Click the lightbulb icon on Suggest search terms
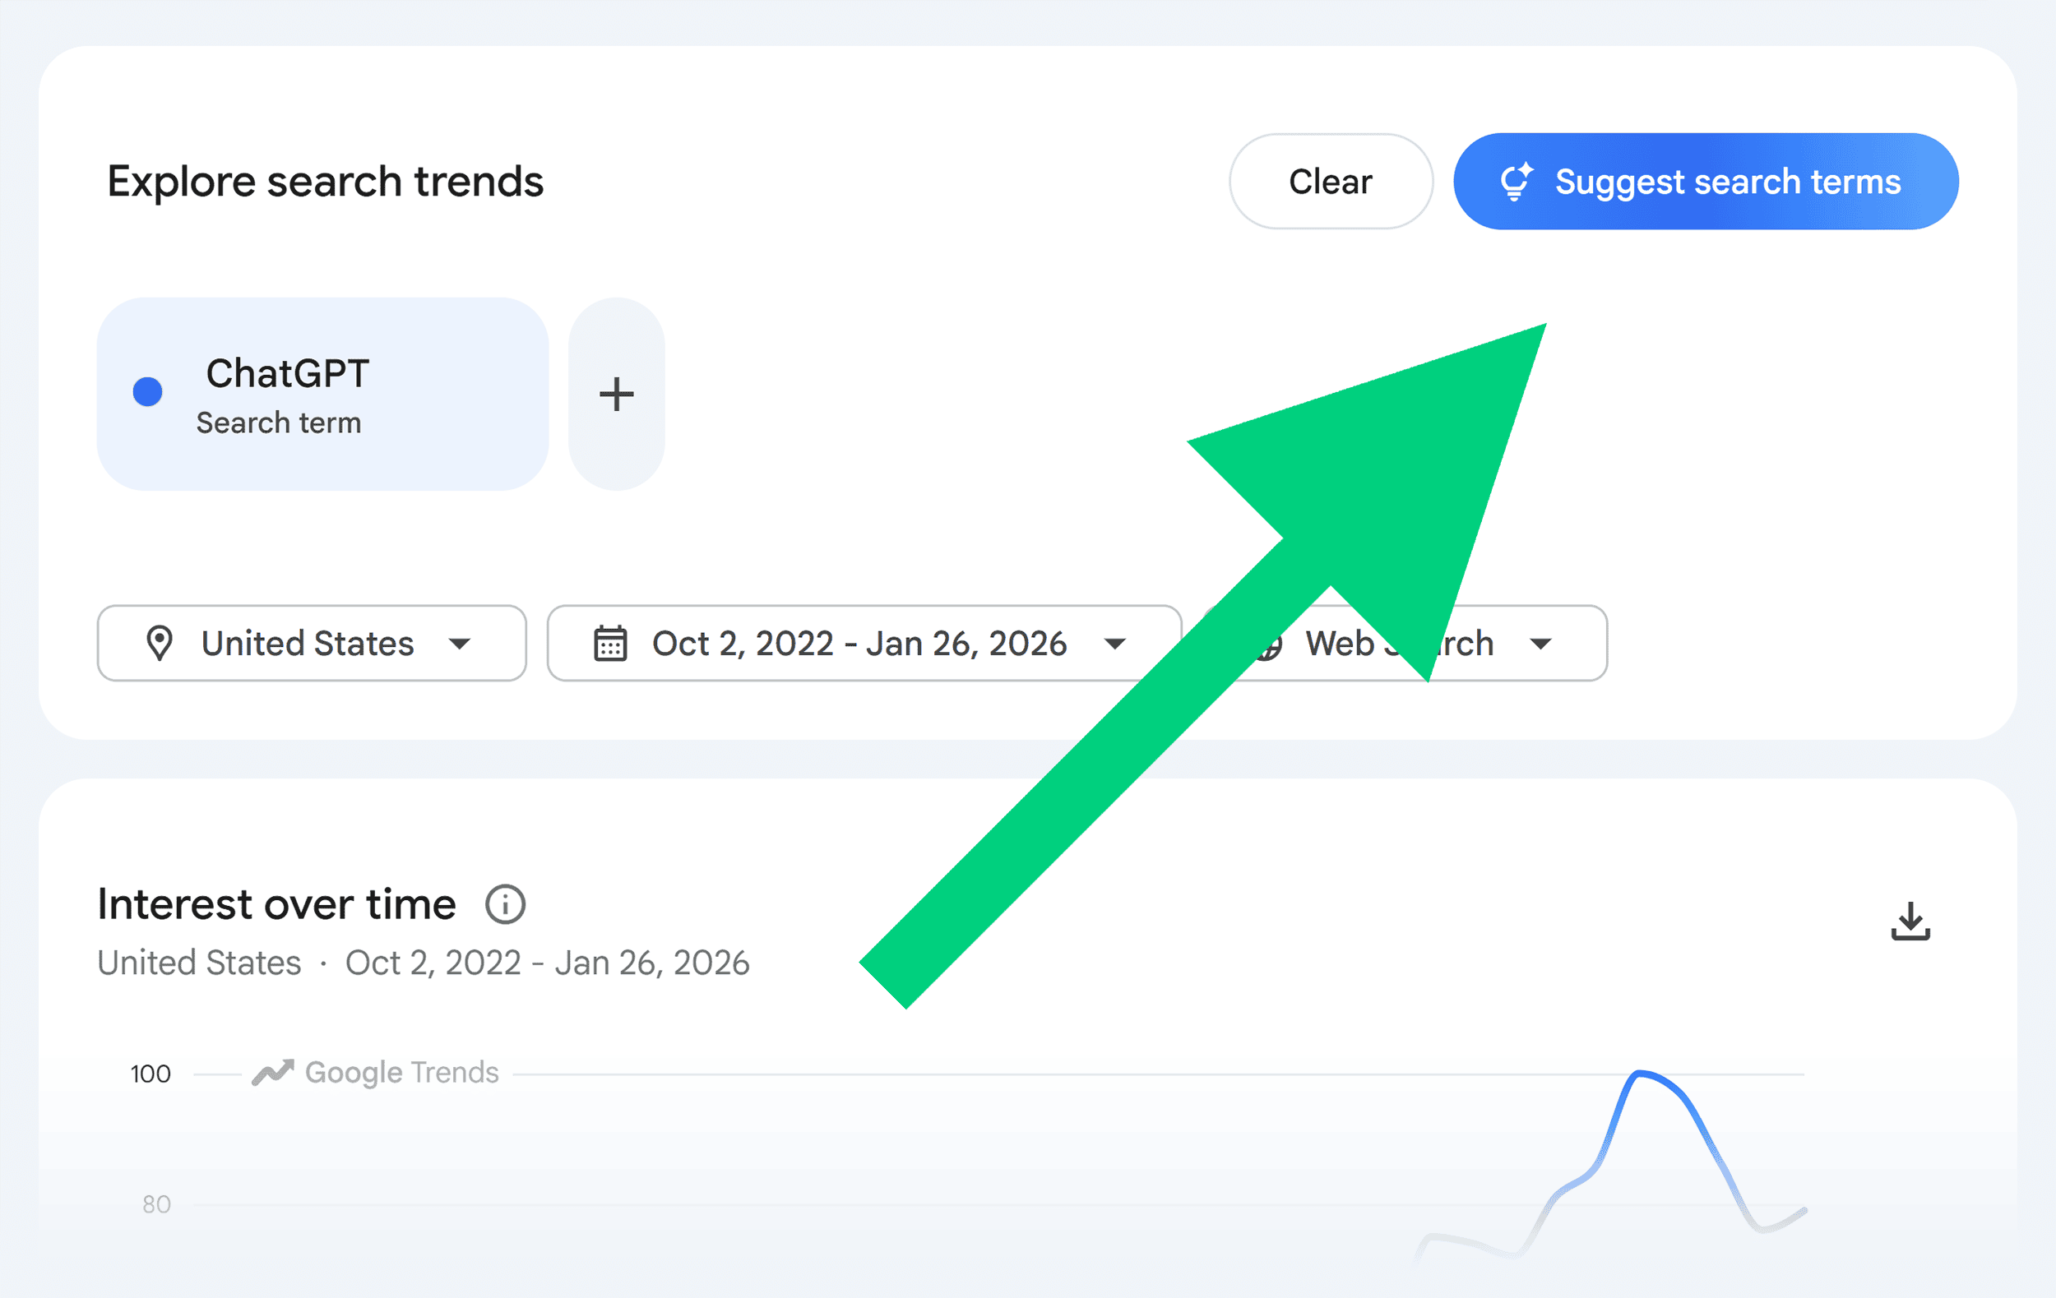The height and width of the screenshot is (1298, 2056). 1517,181
